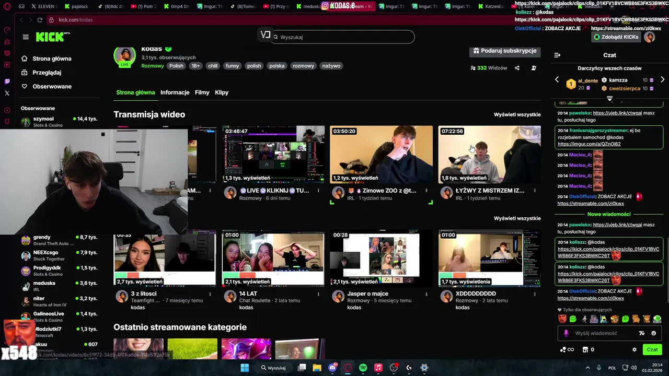
Task: Switch to the pajalock browser tab
Action: tap(76, 7)
